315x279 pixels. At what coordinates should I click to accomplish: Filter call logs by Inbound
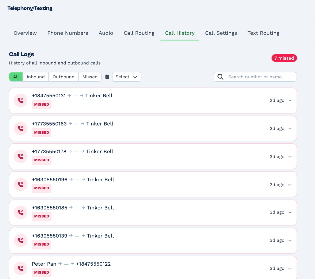click(36, 77)
